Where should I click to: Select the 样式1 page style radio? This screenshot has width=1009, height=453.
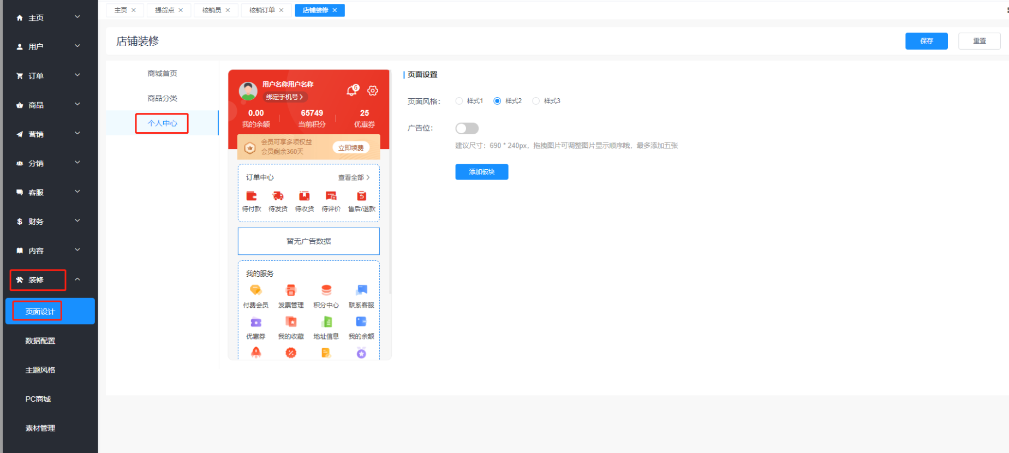click(x=459, y=101)
